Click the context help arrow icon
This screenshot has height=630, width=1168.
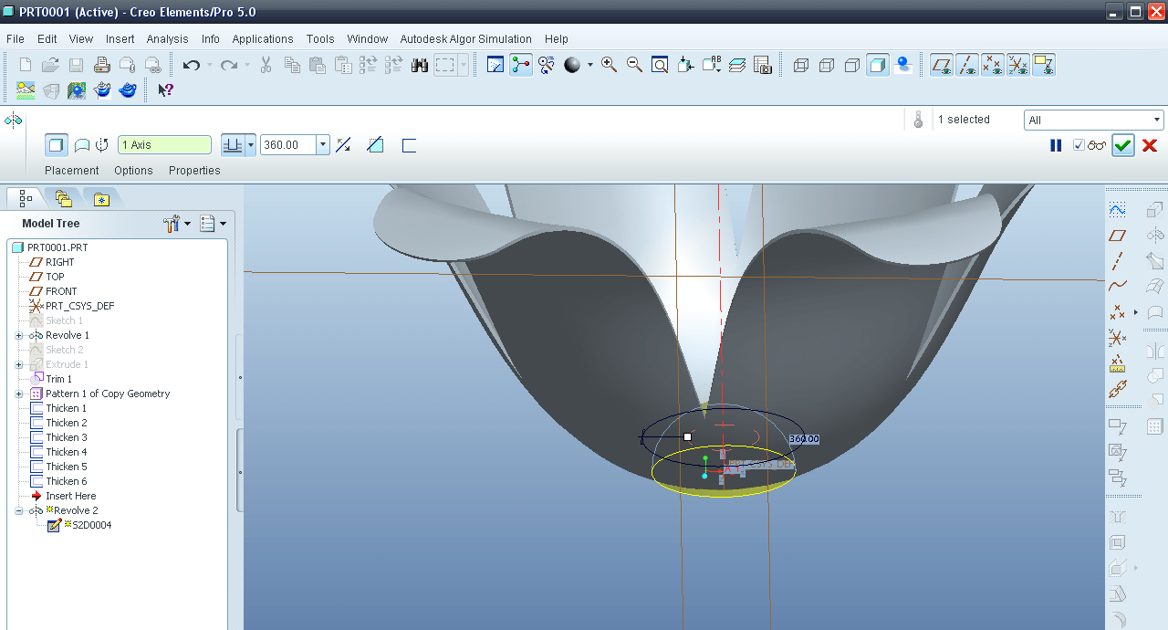click(165, 90)
